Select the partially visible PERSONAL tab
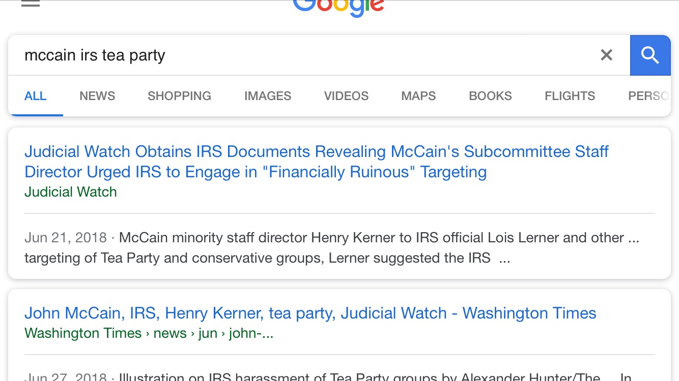The width and height of the screenshot is (679, 381). coord(648,96)
